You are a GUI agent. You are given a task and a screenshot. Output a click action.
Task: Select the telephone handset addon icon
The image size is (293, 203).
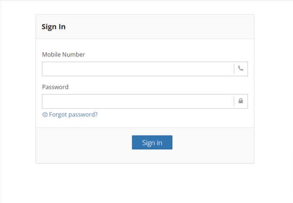click(x=241, y=68)
